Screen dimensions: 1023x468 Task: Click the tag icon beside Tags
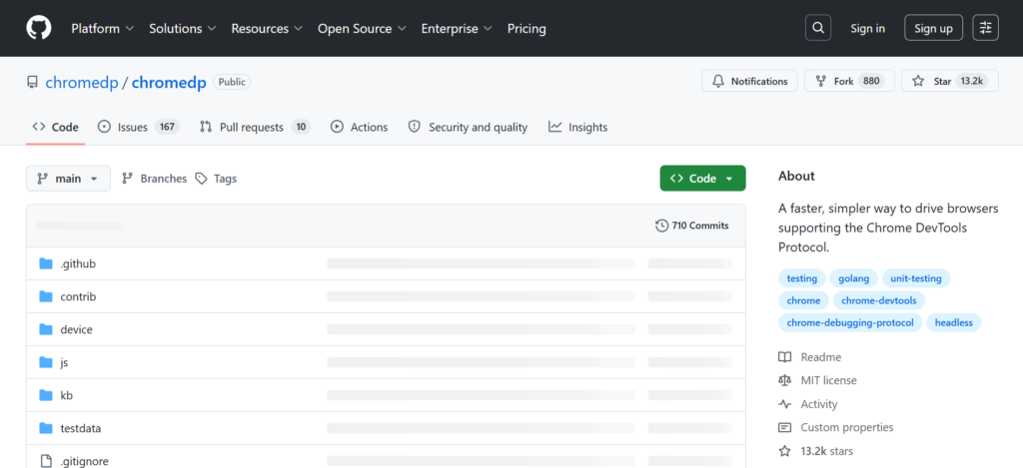pos(202,179)
